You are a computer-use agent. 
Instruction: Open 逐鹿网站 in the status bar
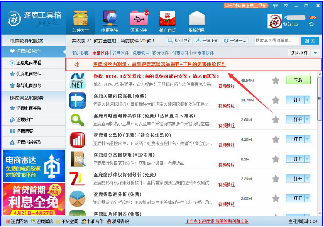pos(17,221)
